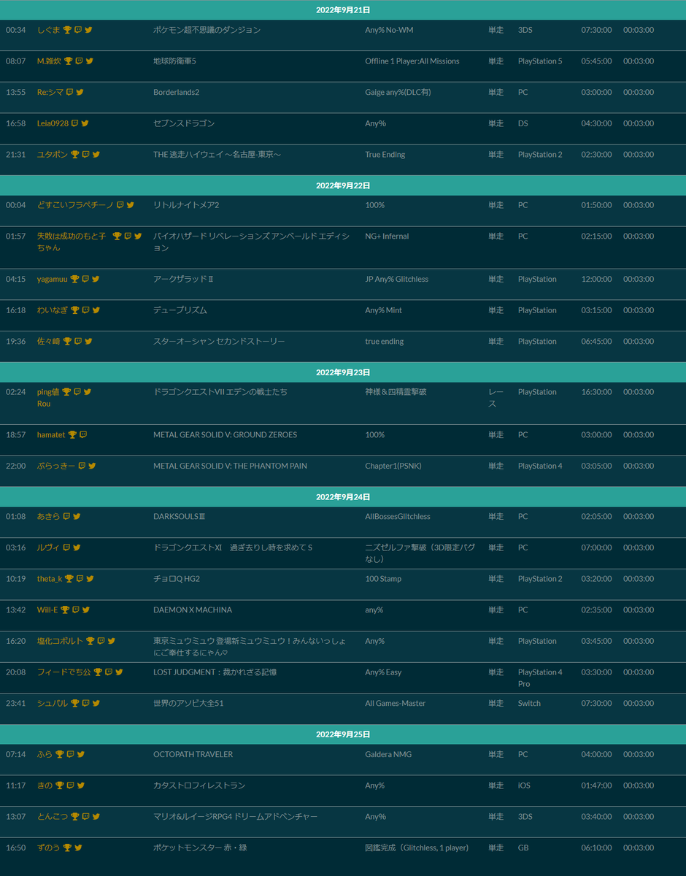Click Leia0928's Twitch icon

pyautogui.click(x=74, y=123)
